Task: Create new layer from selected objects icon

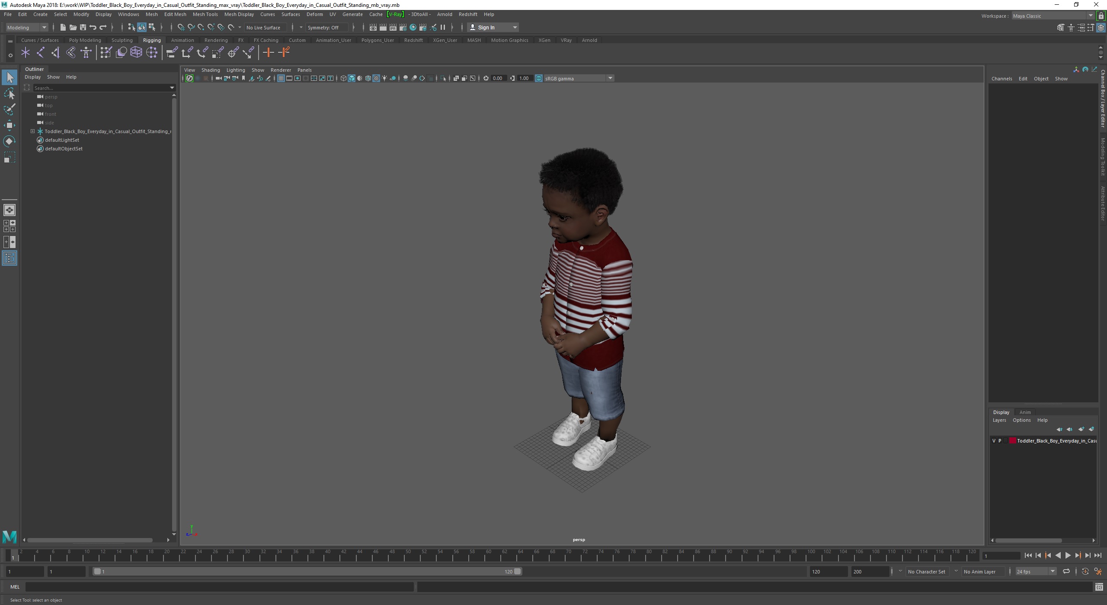Action: 1091,429
